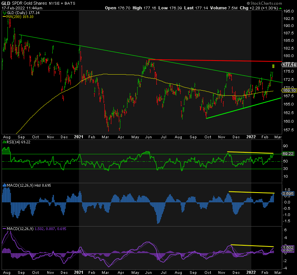The width and height of the screenshot is (297, 275).
Task: Click the candlestick icon beside GLD (Daily) legend
Action: coord(4,13)
